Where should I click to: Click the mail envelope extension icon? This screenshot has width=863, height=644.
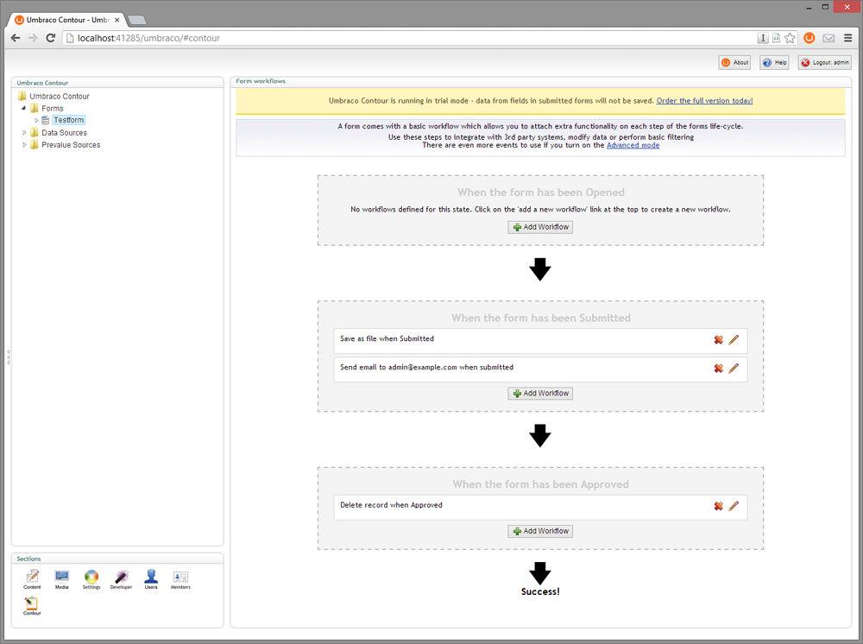828,38
